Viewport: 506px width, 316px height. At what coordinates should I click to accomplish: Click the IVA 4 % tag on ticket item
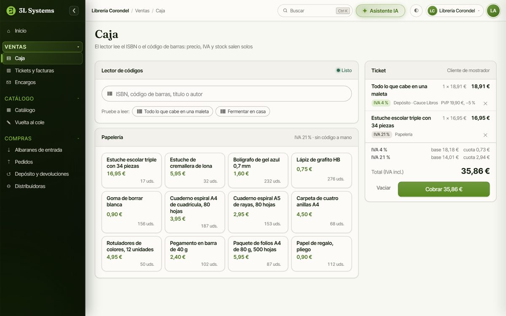point(381,103)
